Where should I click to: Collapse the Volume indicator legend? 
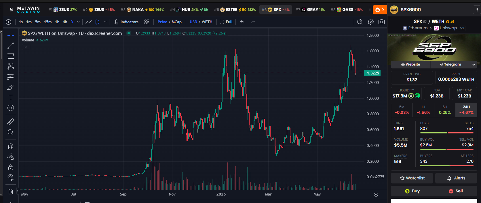pos(26,47)
